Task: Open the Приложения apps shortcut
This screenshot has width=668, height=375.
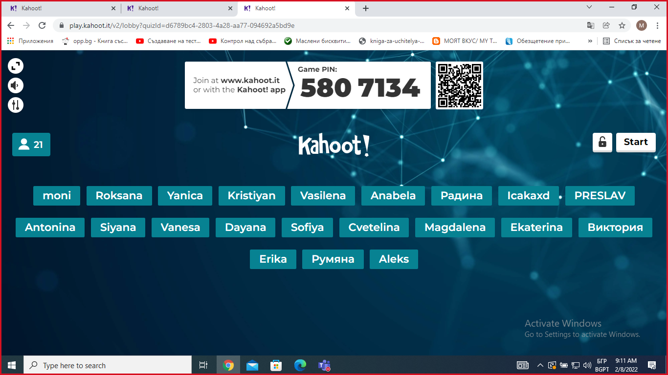Action: pyautogui.click(x=30, y=41)
